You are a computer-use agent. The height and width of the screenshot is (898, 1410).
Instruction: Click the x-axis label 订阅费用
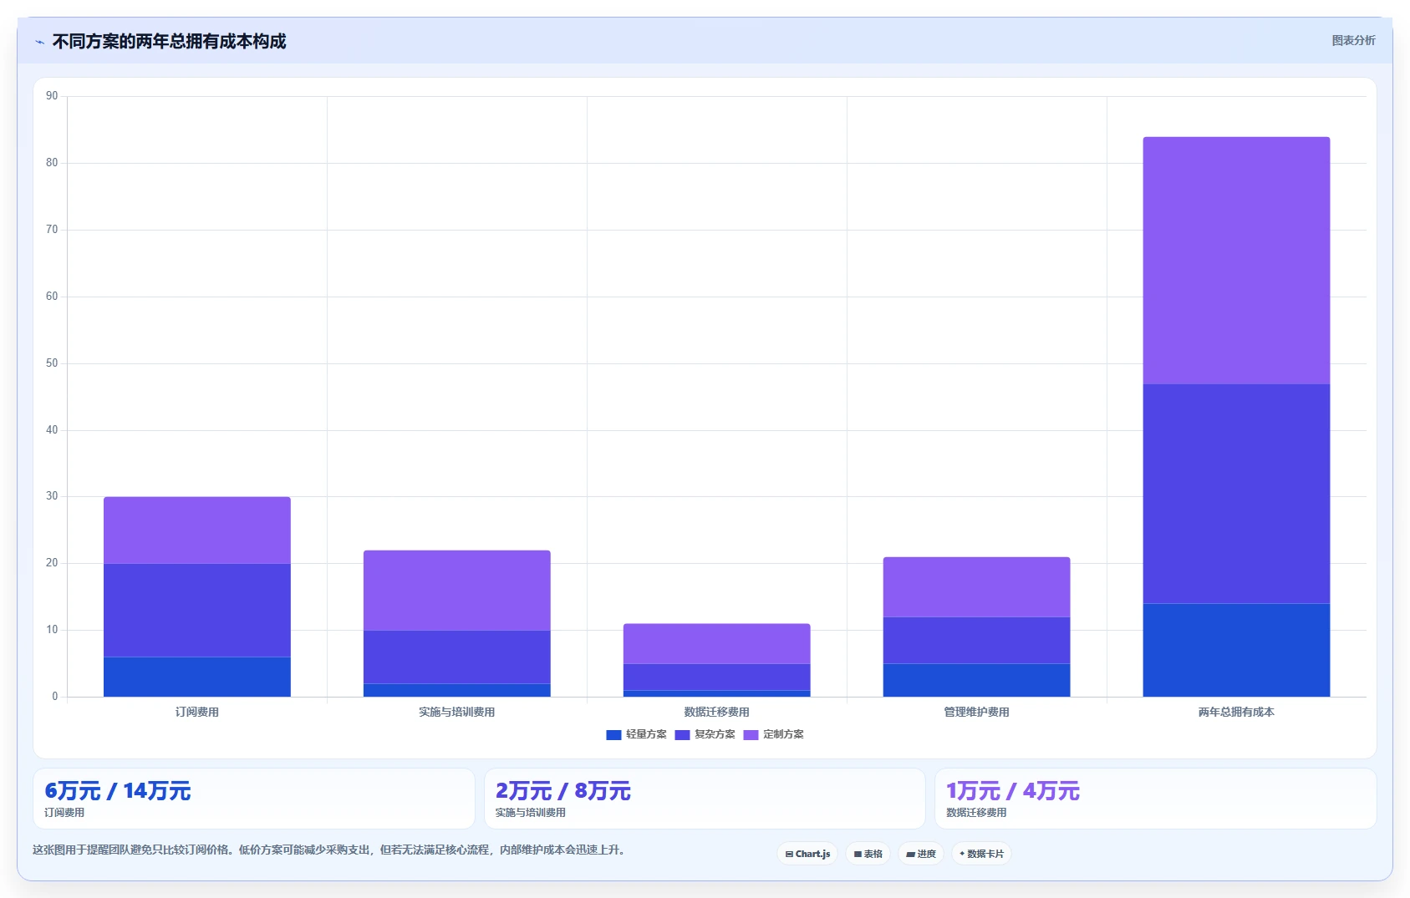tap(197, 712)
